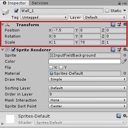128x128 pixels.
Task: Pick color with the eyedropper icon
Action: click(x=124, y=61)
